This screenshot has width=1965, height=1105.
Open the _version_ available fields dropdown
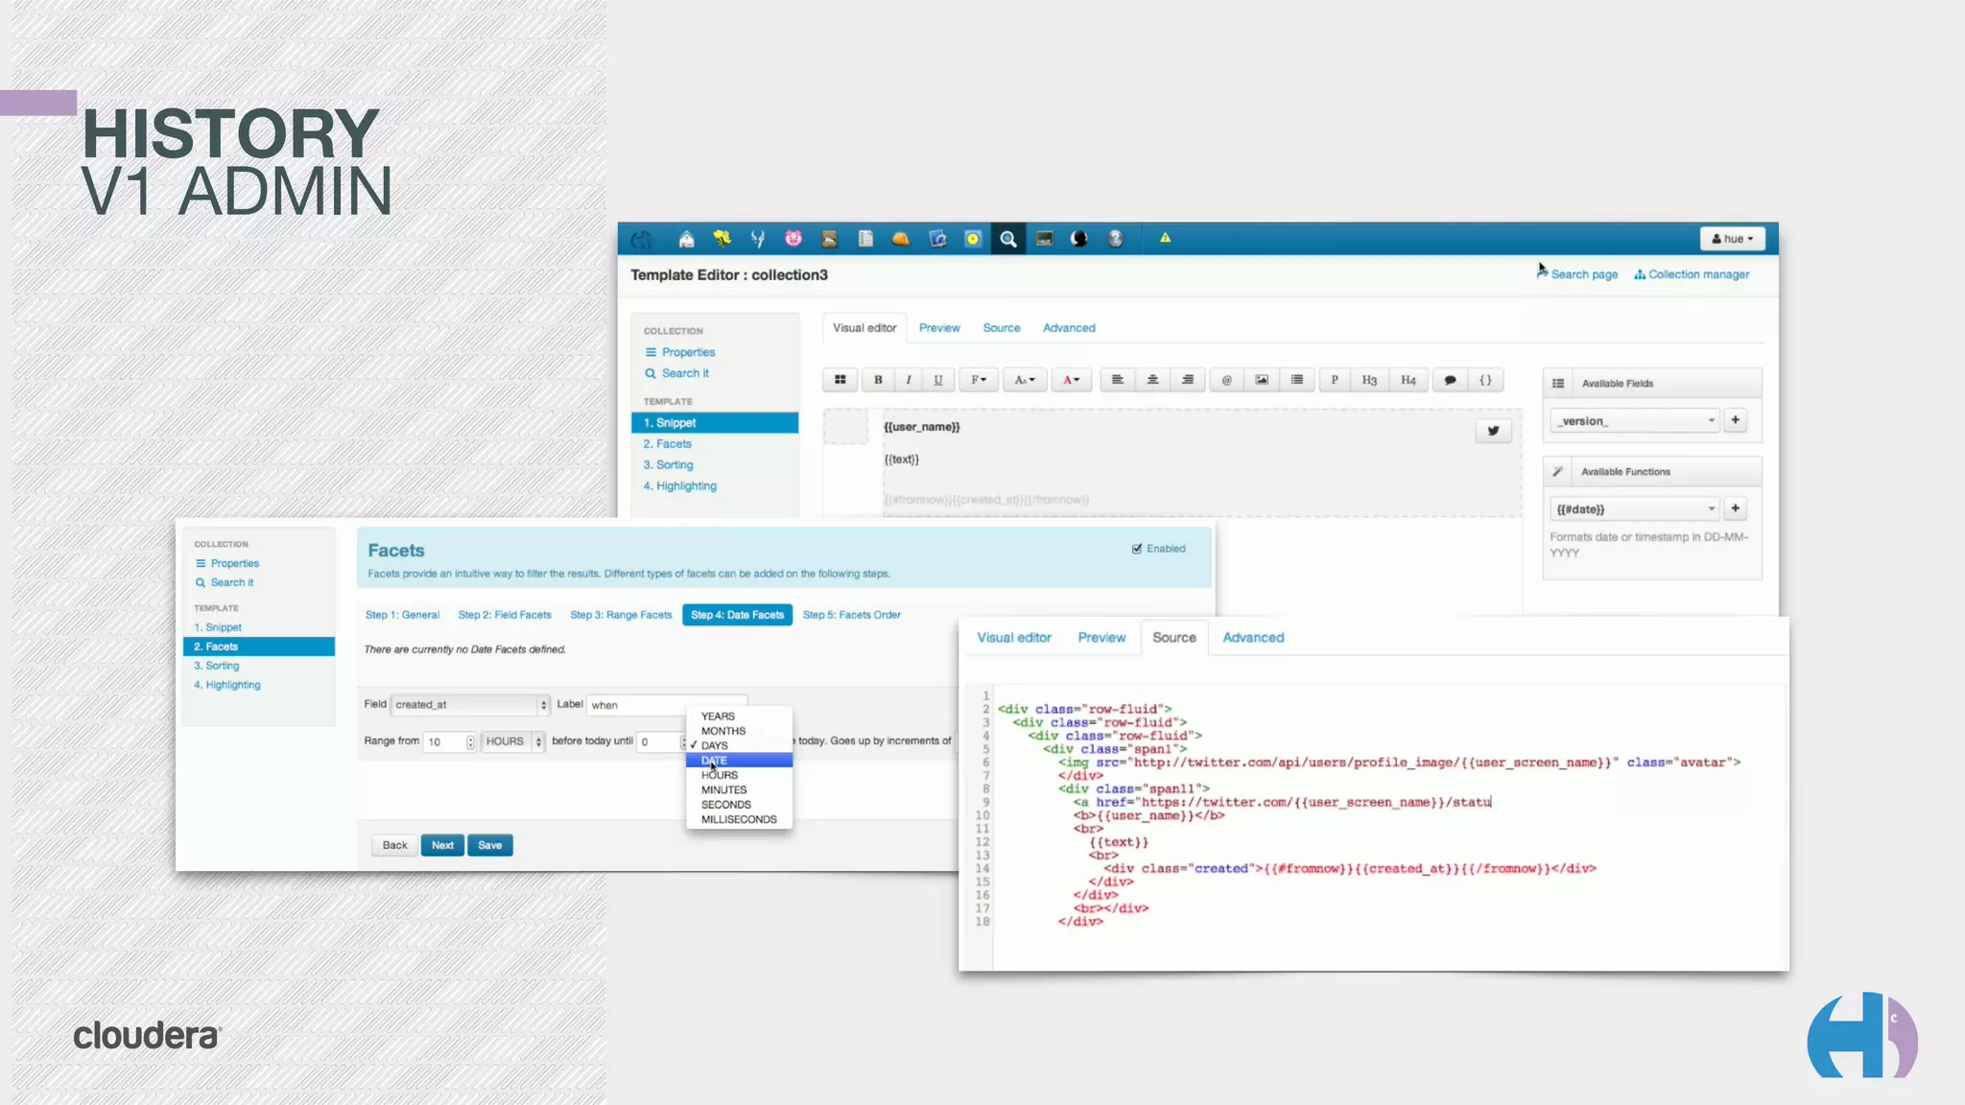point(1636,420)
